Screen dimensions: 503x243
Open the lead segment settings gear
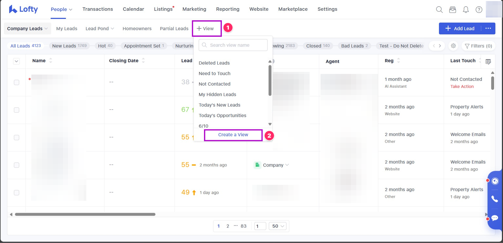(x=453, y=46)
